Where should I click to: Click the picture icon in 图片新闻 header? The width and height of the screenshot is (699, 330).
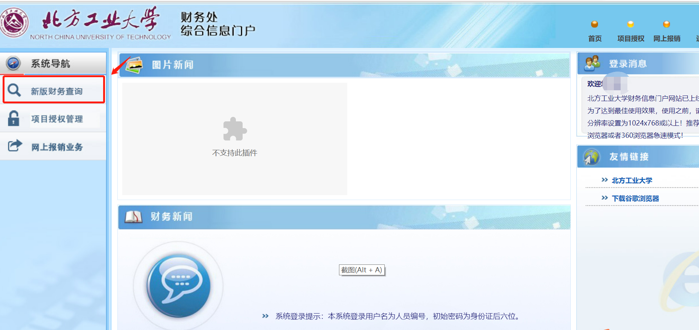coord(134,65)
